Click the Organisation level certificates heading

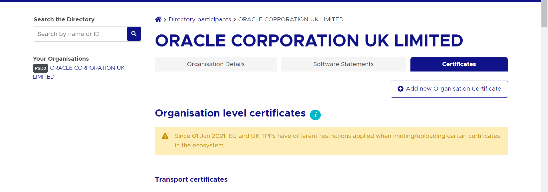pyautogui.click(x=230, y=113)
